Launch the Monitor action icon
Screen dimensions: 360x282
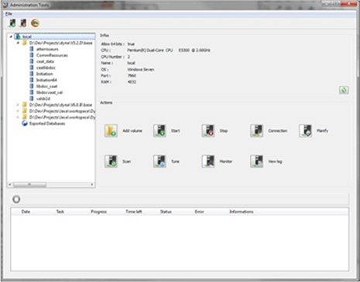point(208,161)
